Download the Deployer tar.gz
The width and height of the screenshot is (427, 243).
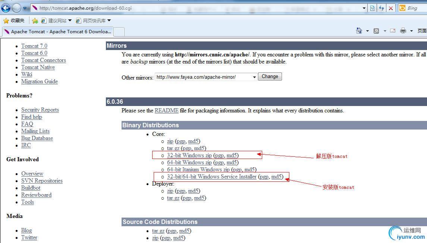click(x=173, y=198)
